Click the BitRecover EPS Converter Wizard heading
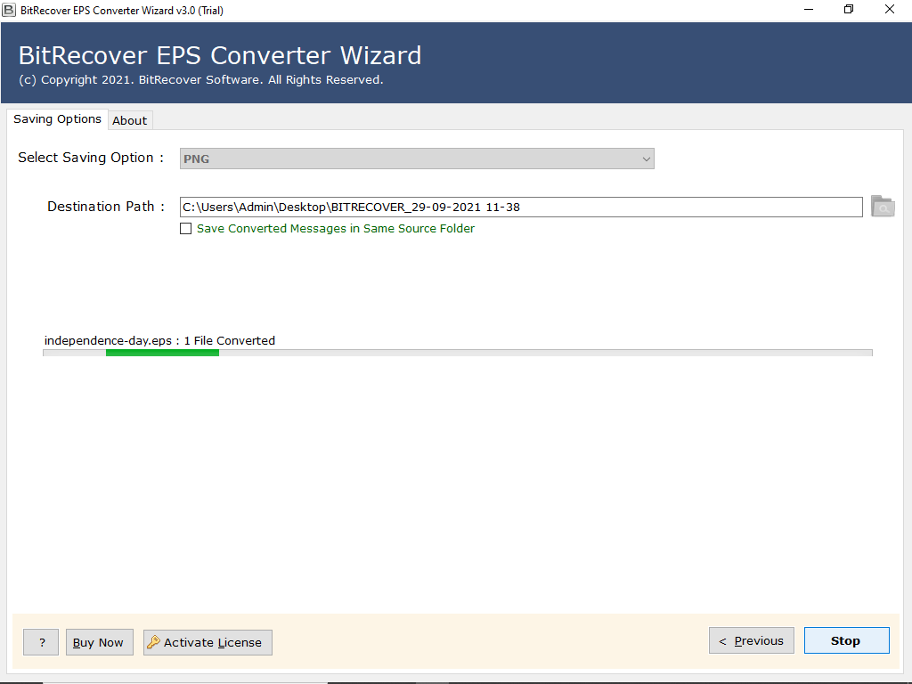 (220, 55)
